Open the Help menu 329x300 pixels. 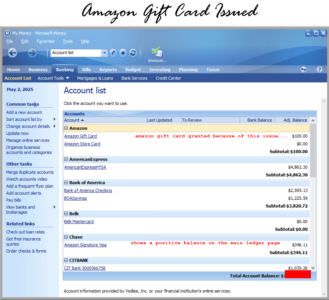coord(85,41)
